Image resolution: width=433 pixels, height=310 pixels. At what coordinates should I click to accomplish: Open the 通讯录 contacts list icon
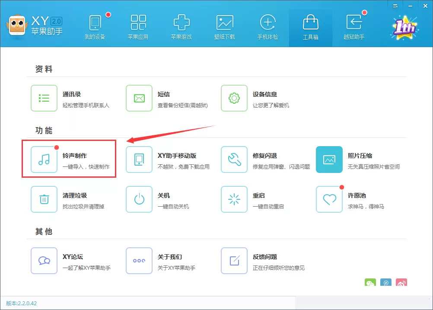[x=44, y=98]
